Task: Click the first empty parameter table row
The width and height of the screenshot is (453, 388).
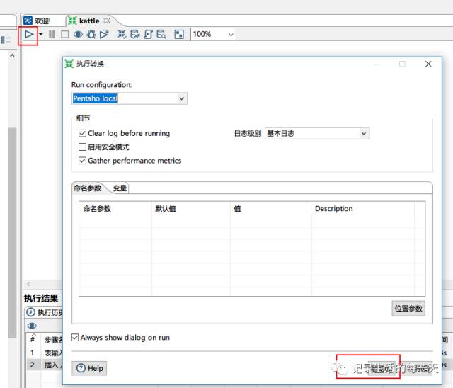Action: 247,221
